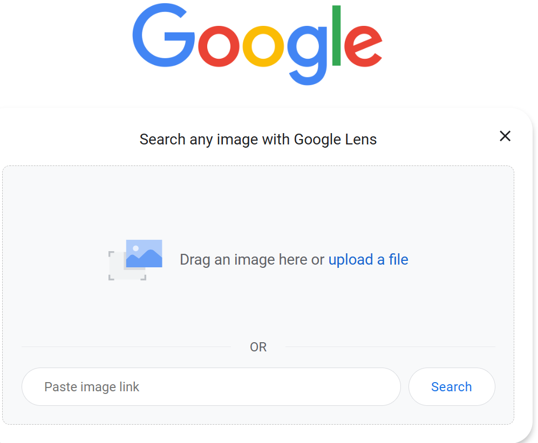This screenshot has width=538, height=443.
Task: Click the "Search any image with Google Lens" heading
Action: click(x=258, y=140)
